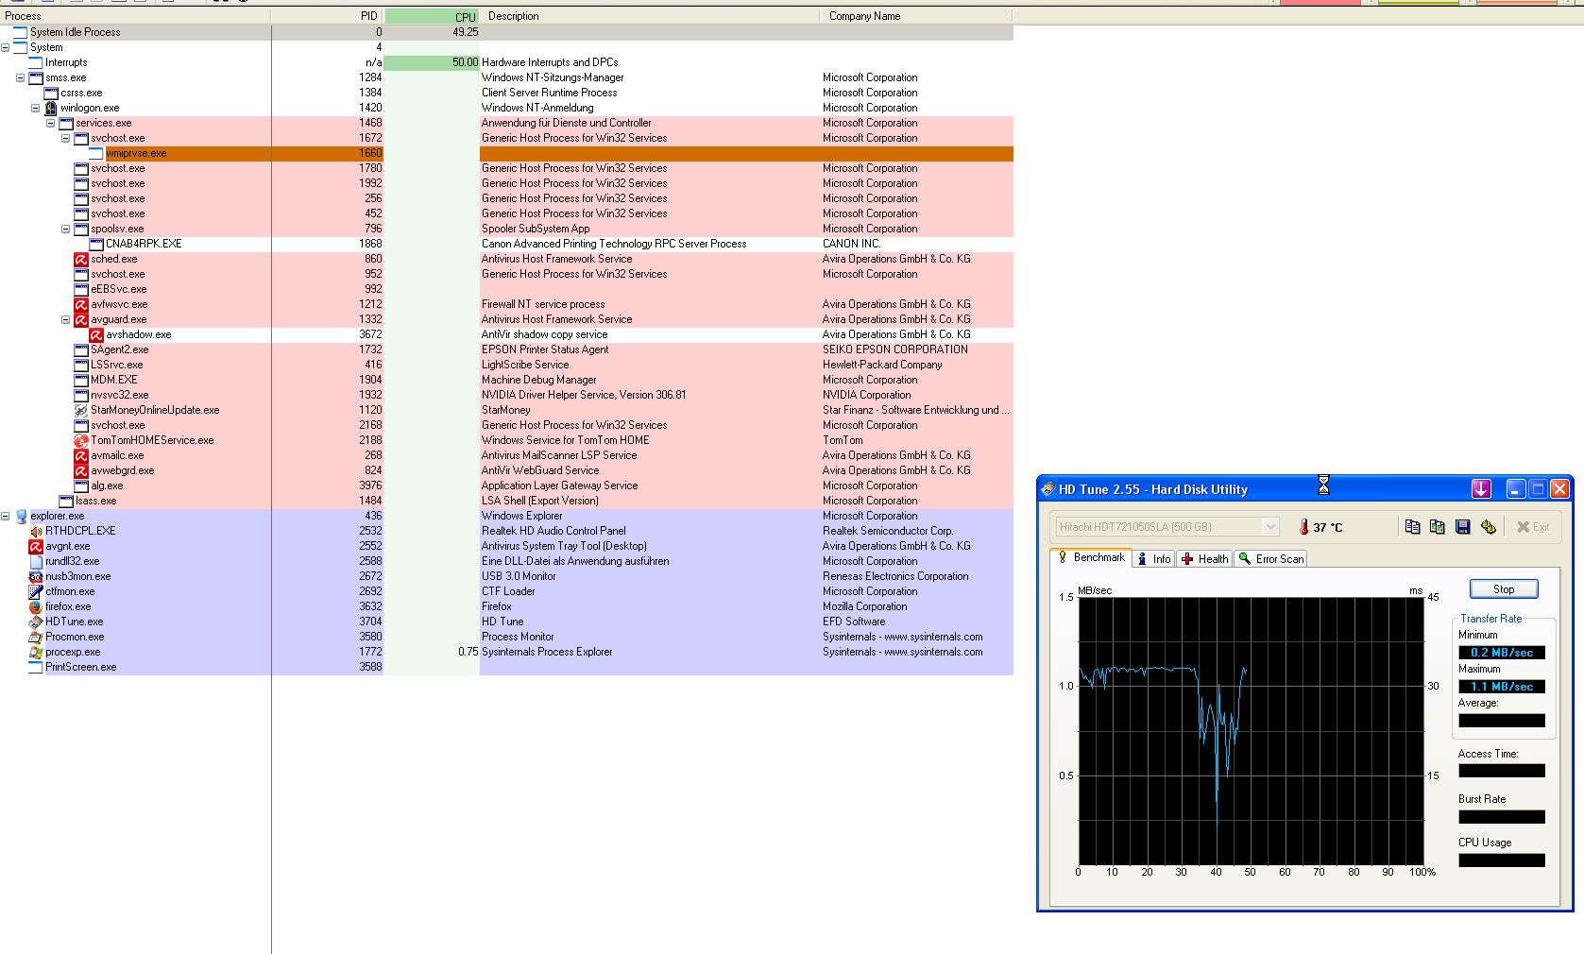The width and height of the screenshot is (1584, 954).
Task: Collapse the smss.exe tree node
Action: click(x=21, y=77)
